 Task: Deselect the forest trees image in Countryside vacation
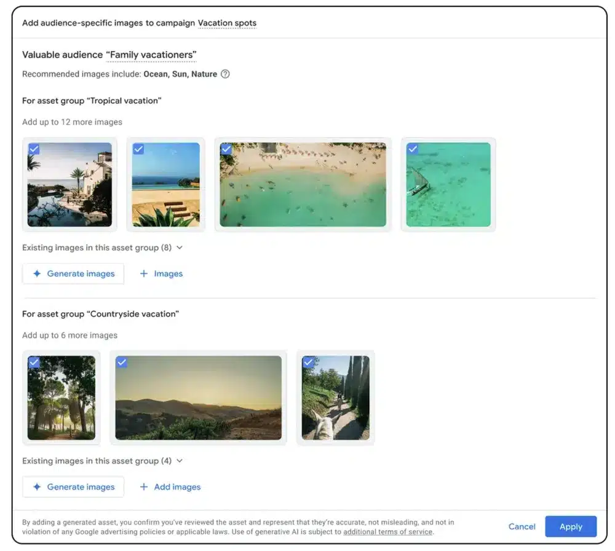[x=34, y=362]
